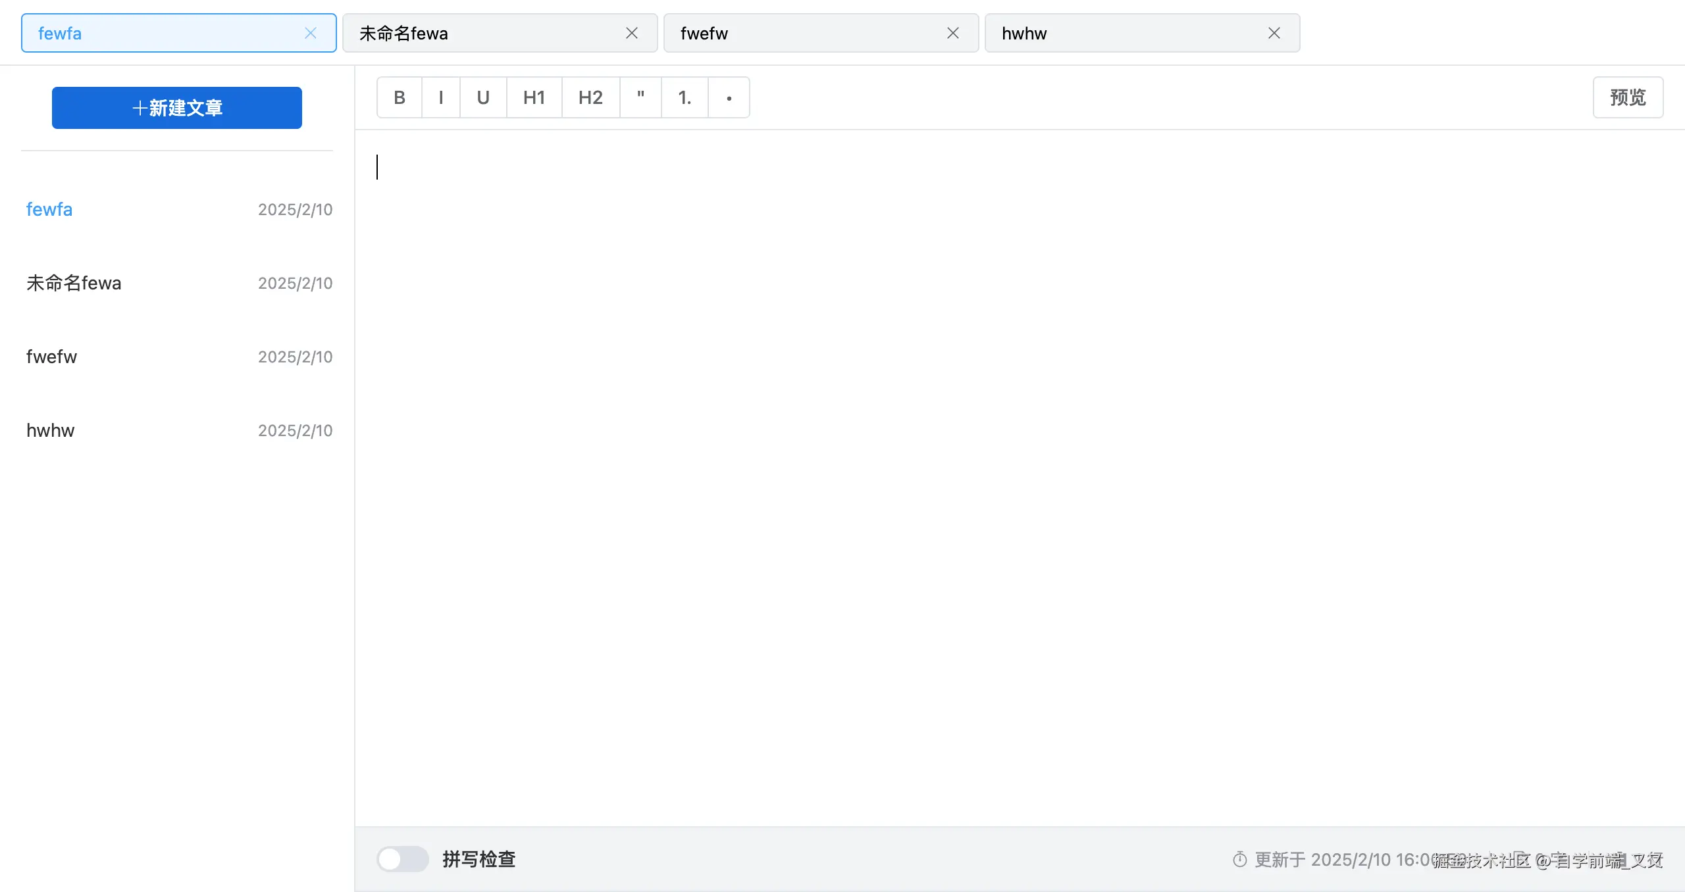This screenshot has height=892, width=1685.
Task: Close the hwhw tab
Action: pos(1274,33)
